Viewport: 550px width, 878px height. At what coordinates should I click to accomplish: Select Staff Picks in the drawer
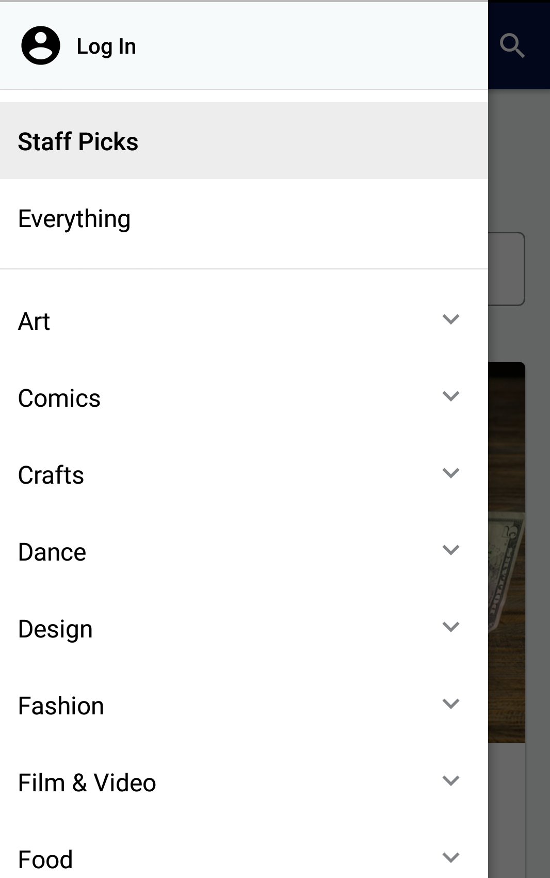78,141
